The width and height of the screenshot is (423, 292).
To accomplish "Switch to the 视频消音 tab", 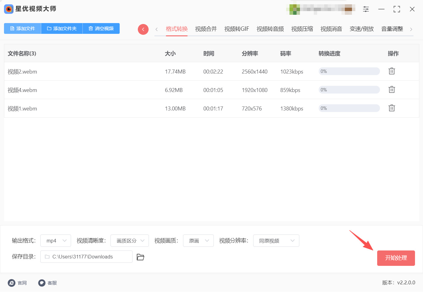I will click(x=331, y=29).
